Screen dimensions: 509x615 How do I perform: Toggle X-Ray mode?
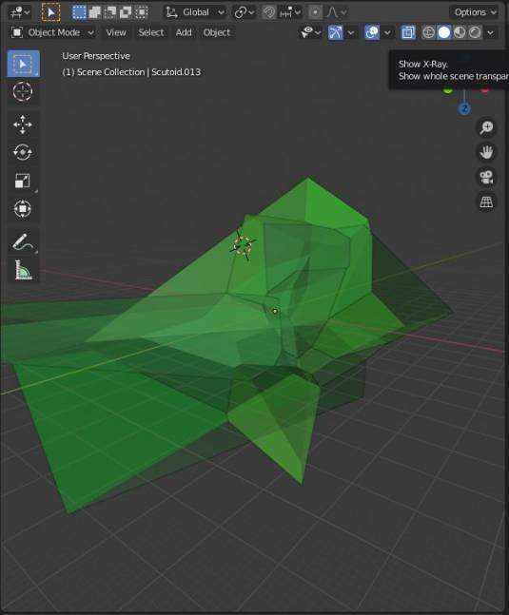(408, 32)
